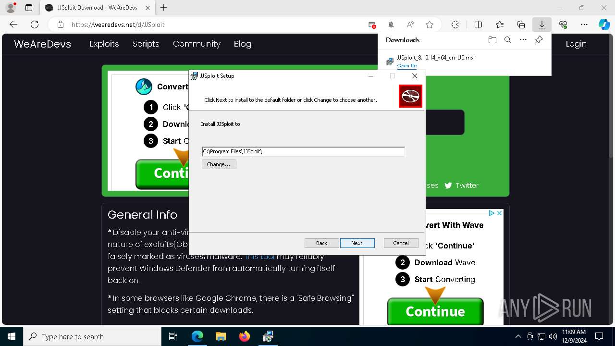
Task: Open Browser essentials heart icon
Action: (563, 25)
